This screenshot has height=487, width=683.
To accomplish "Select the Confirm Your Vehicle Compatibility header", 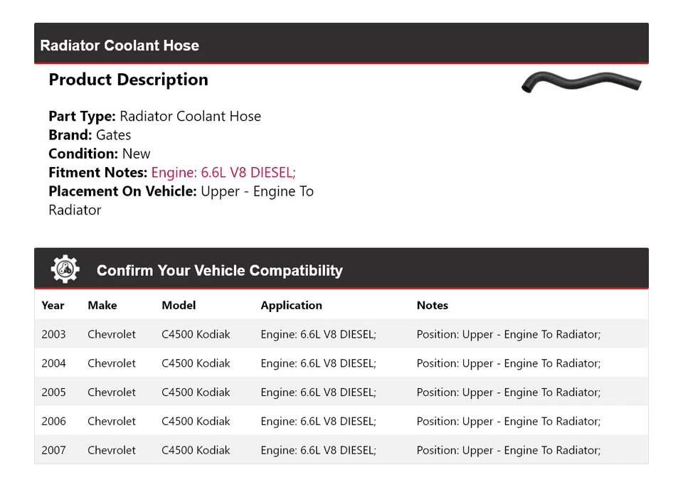I will coord(219,271).
